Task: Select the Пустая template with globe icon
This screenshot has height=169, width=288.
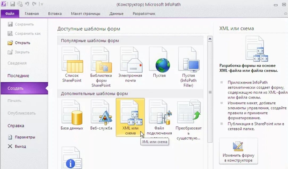Action: [159, 62]
